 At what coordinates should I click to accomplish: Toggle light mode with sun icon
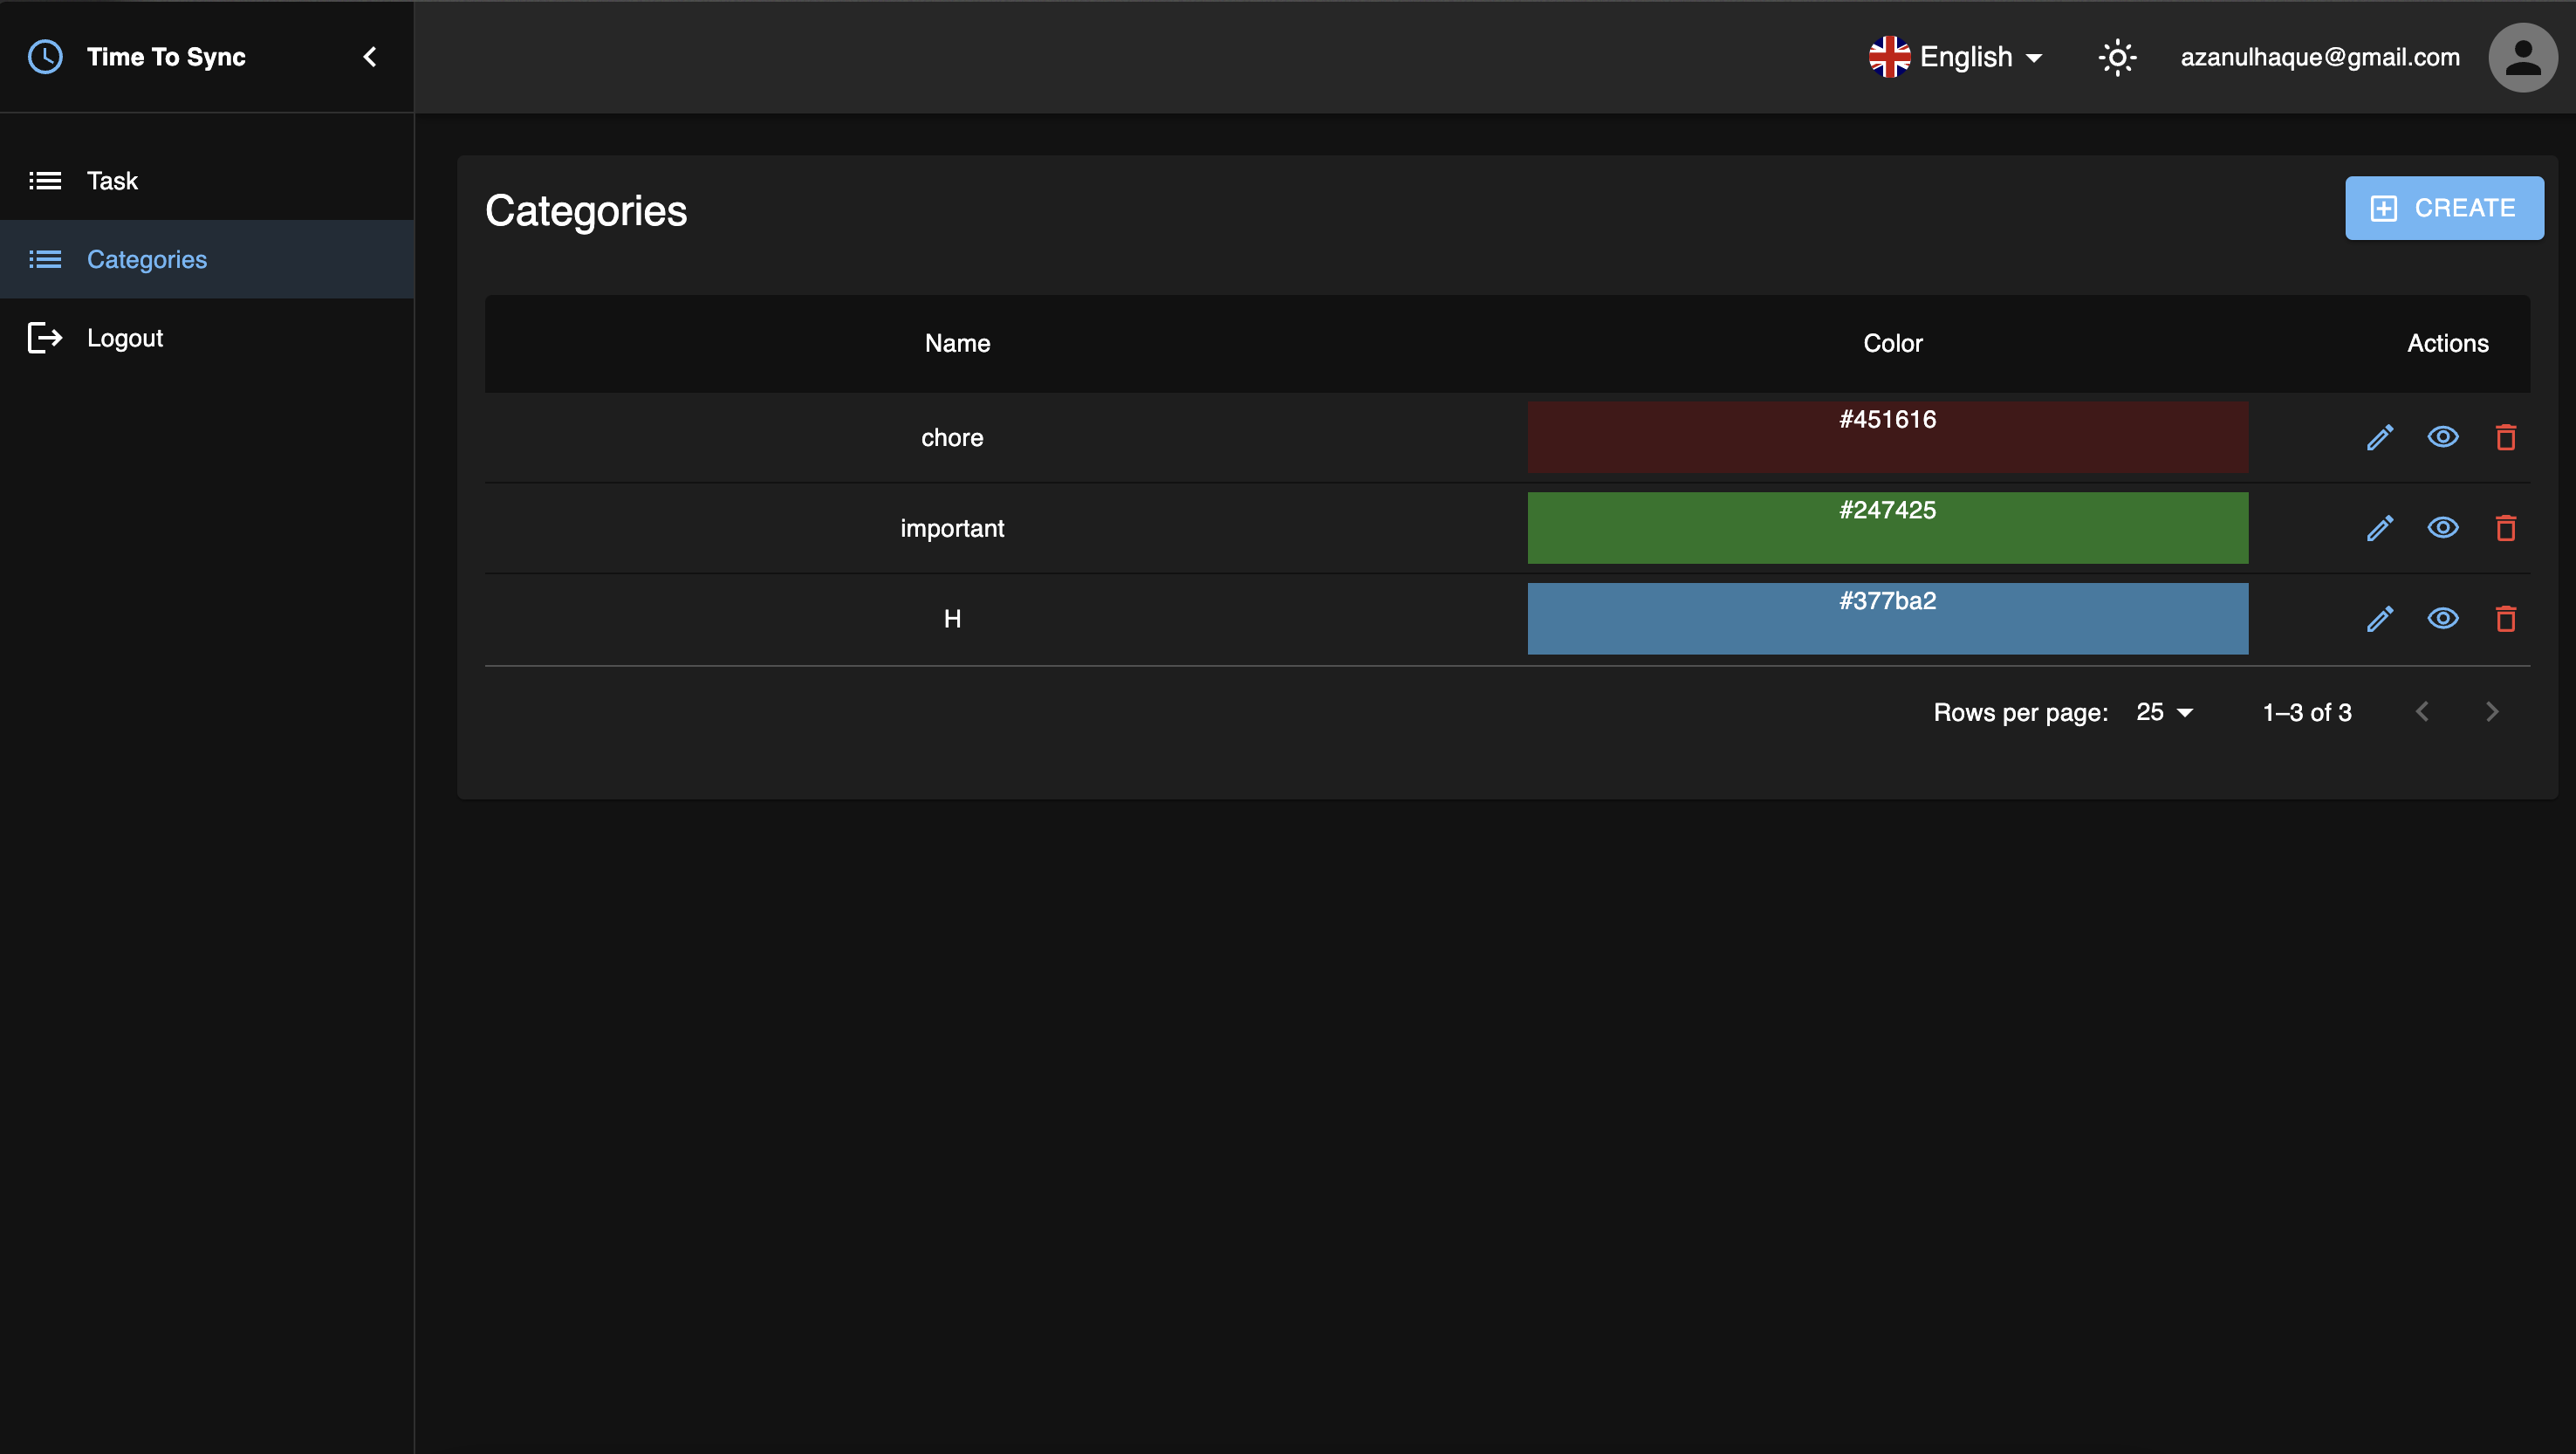(x=2117, y=57)
